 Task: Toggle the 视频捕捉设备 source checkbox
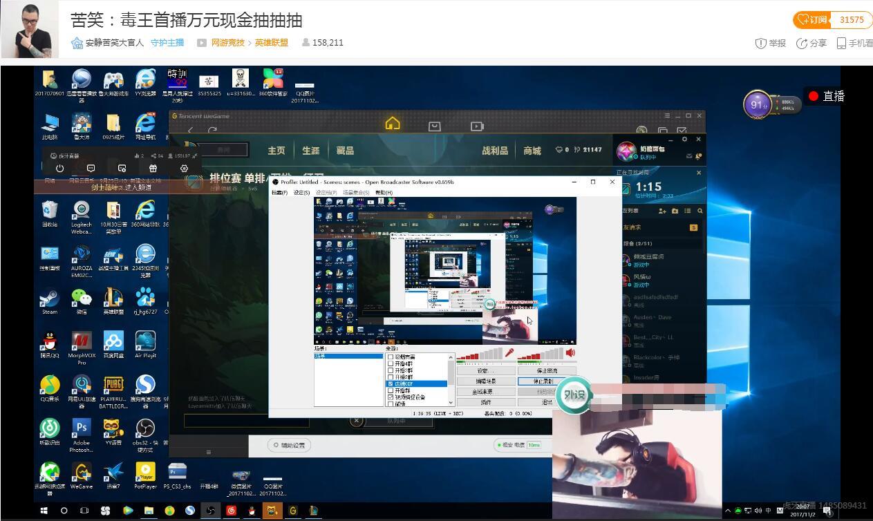[391, 397]
